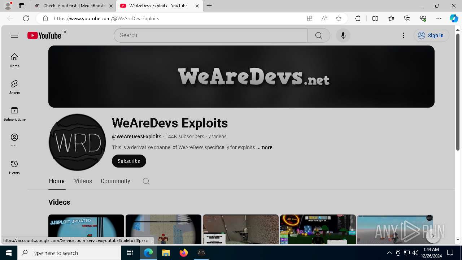The width and height of the screenshot is (462, 260).
Task: Open Copilot sidebar
Action: pos(454,18)
